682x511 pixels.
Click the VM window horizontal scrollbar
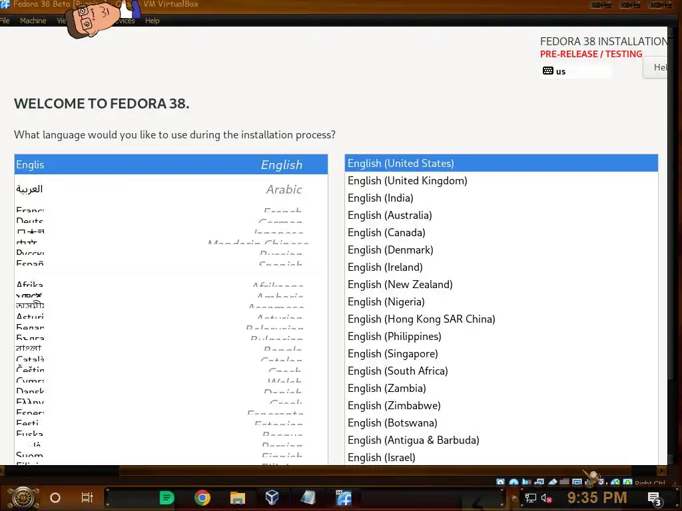[374, 470]
